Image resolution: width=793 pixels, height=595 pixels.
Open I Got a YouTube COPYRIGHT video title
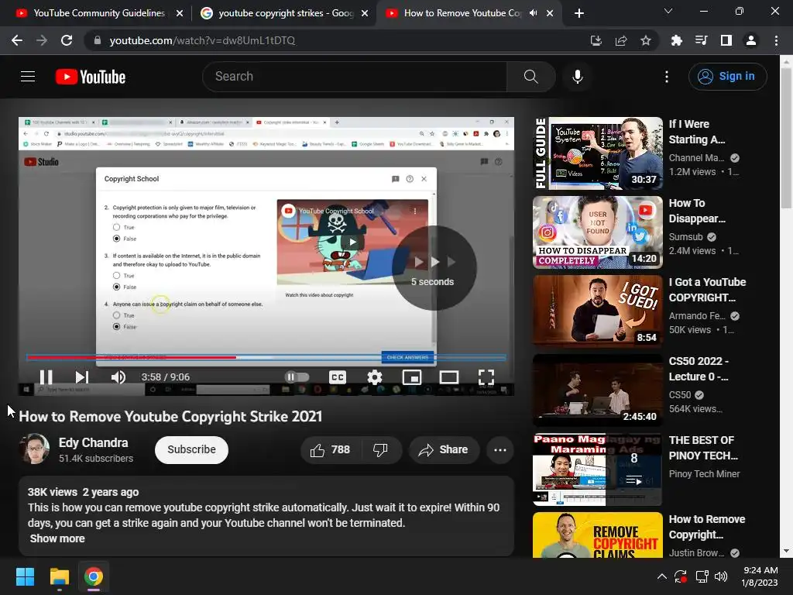point(707,290)
